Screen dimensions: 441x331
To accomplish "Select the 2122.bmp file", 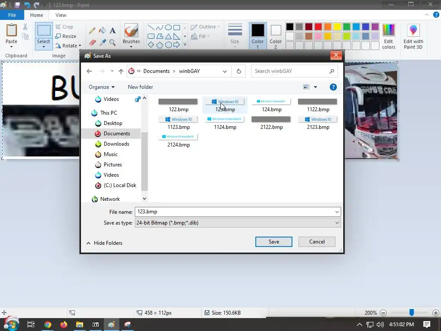I will 271,123.
